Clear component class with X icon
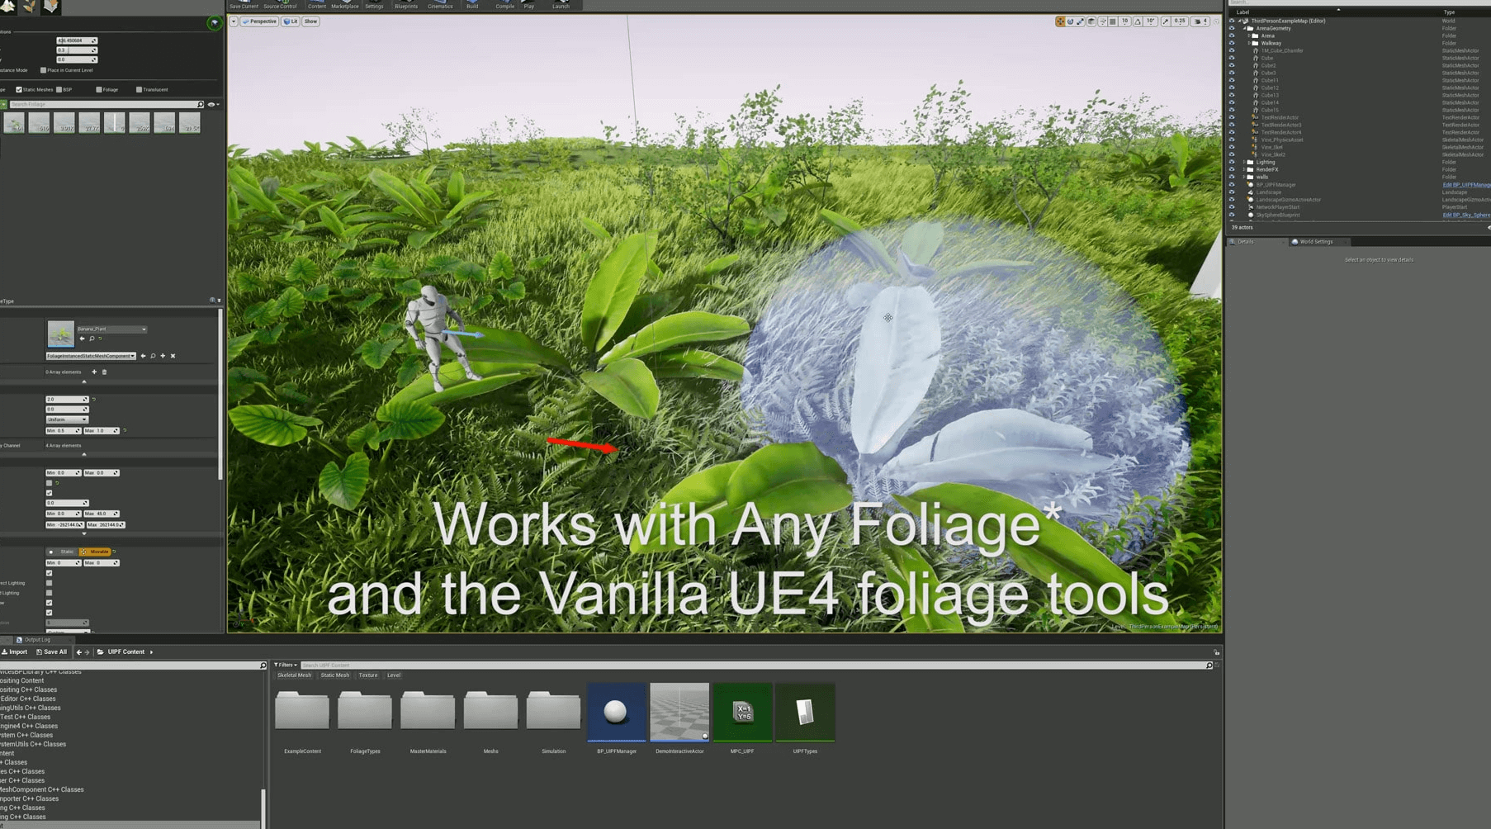This screenshot has width=1491, height=829. tap(173, 356)
